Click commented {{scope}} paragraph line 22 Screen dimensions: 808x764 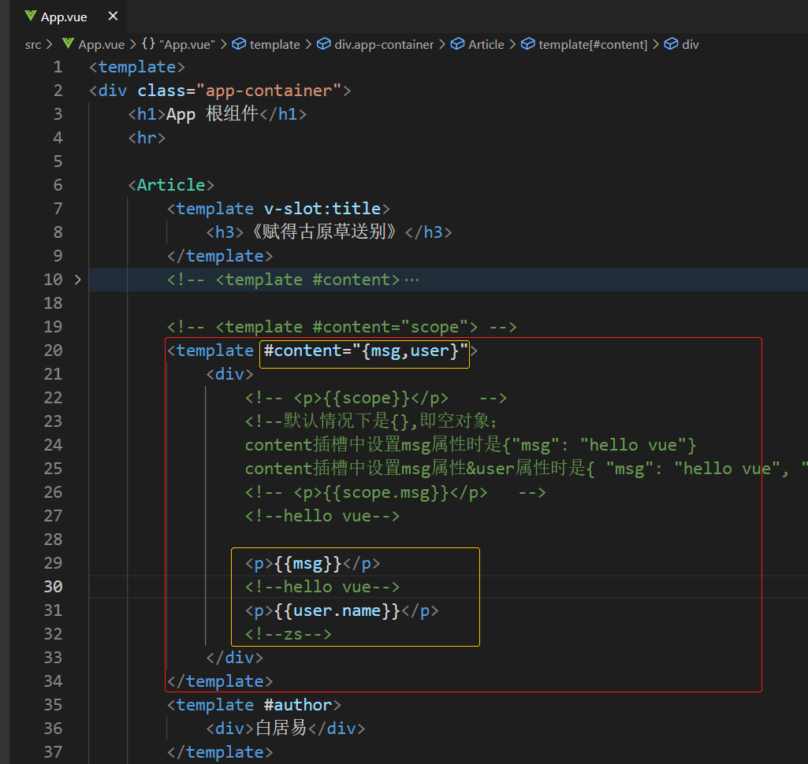tap(376, 398)
